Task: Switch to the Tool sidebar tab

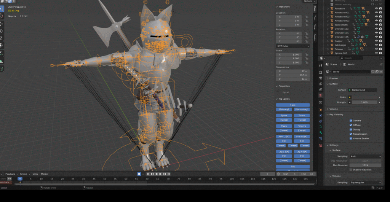Action: coord(315,17)
